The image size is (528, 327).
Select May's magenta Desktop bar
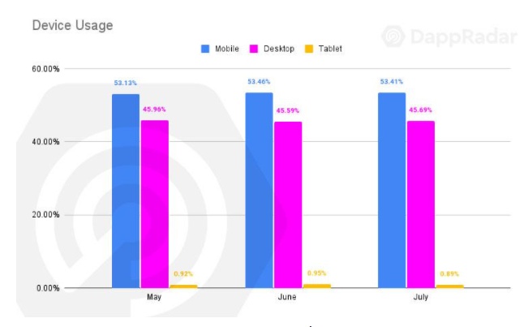coord(155,204)
